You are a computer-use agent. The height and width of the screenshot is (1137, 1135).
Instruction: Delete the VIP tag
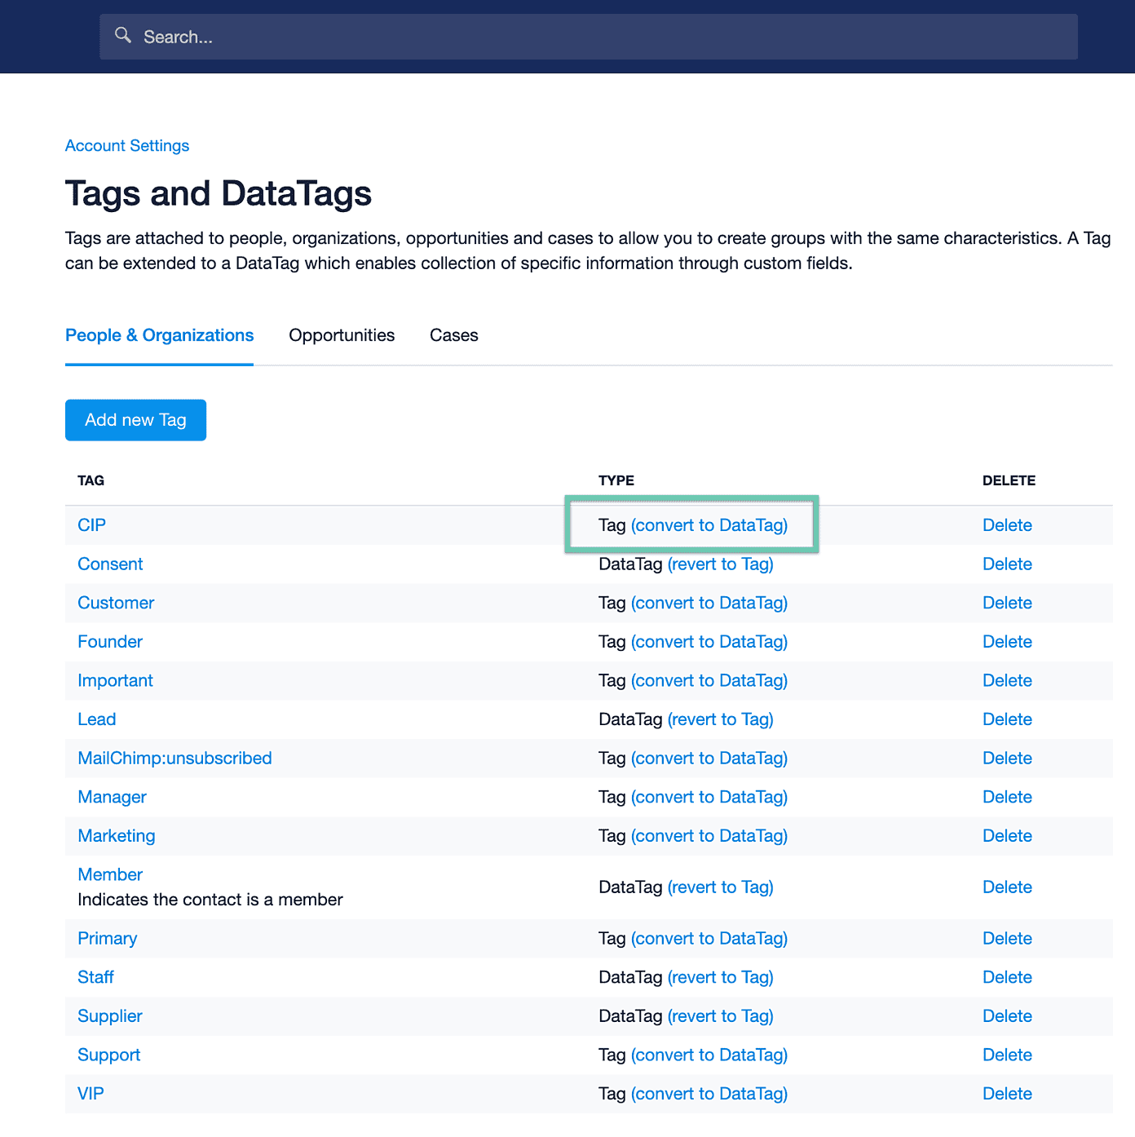click(1007, 1094)
